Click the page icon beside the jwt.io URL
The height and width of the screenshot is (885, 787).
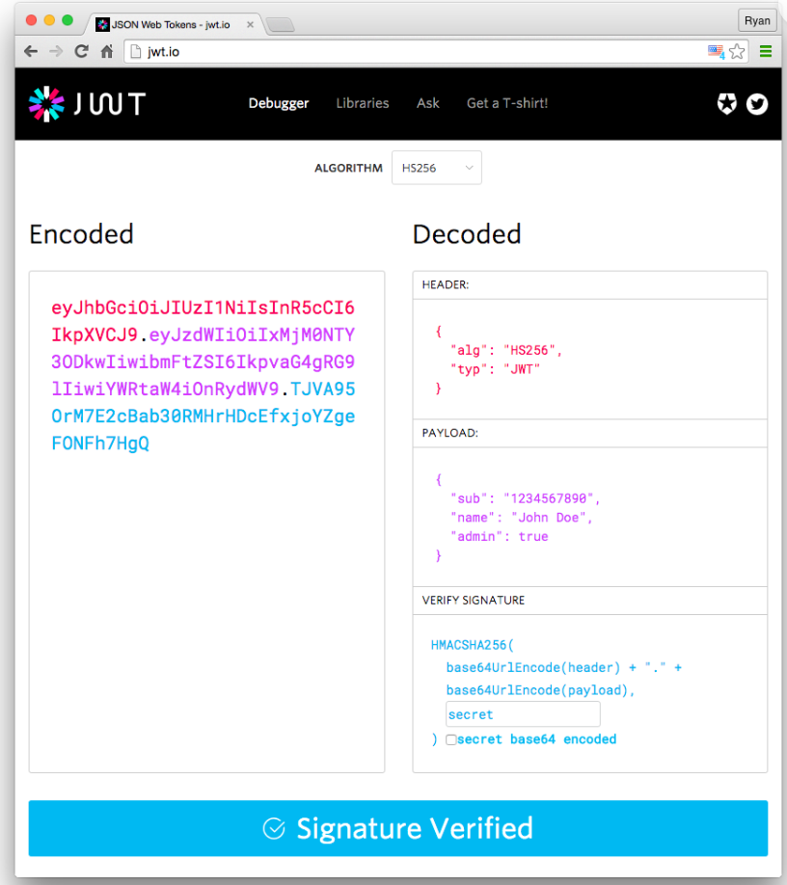tap(135, 51)
